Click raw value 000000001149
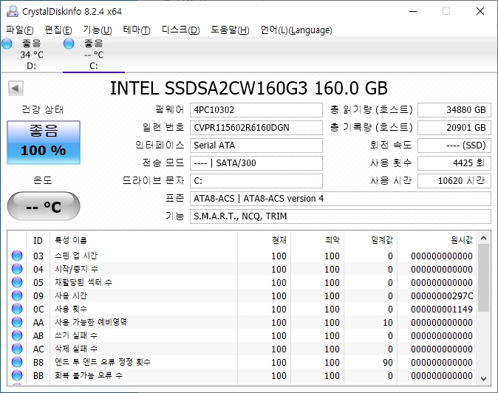498x393 pixels. [x=441, y=310]
